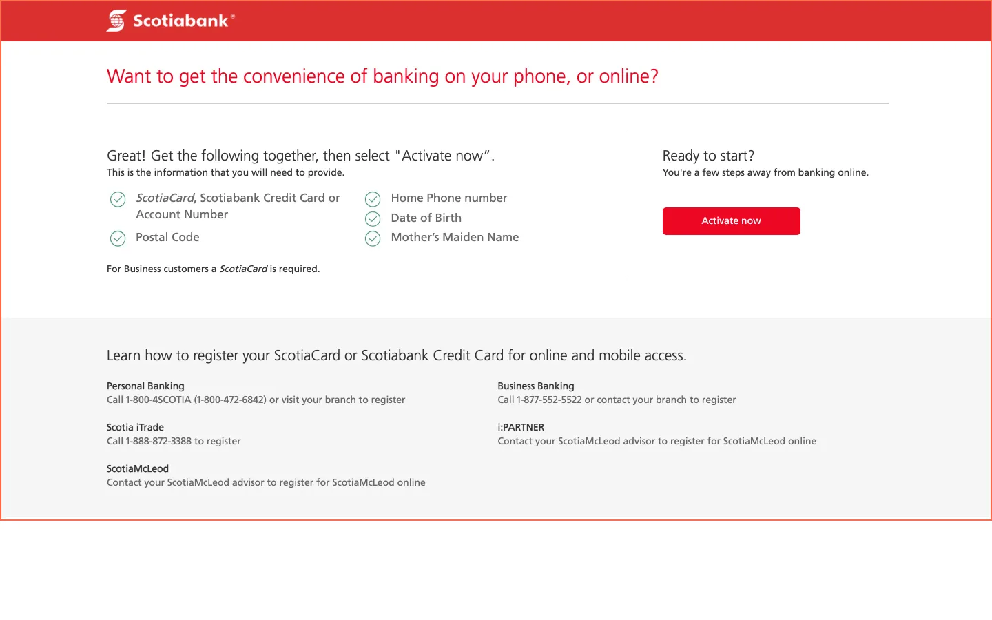Click checkmark icon beside Mother's Maiden Name

[x=373, y=238]
